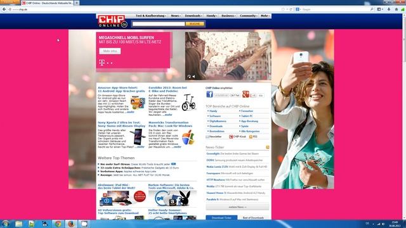The width and height of the screenshot is (406, 228).
Task: Open the Firefox downloads arrow icon
Action: tap(389, 9)
